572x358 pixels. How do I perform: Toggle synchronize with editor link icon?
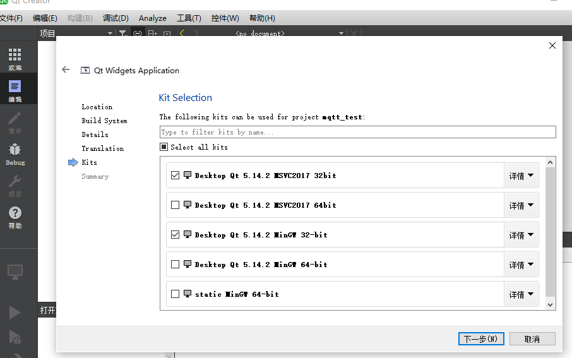coord(138,33)
